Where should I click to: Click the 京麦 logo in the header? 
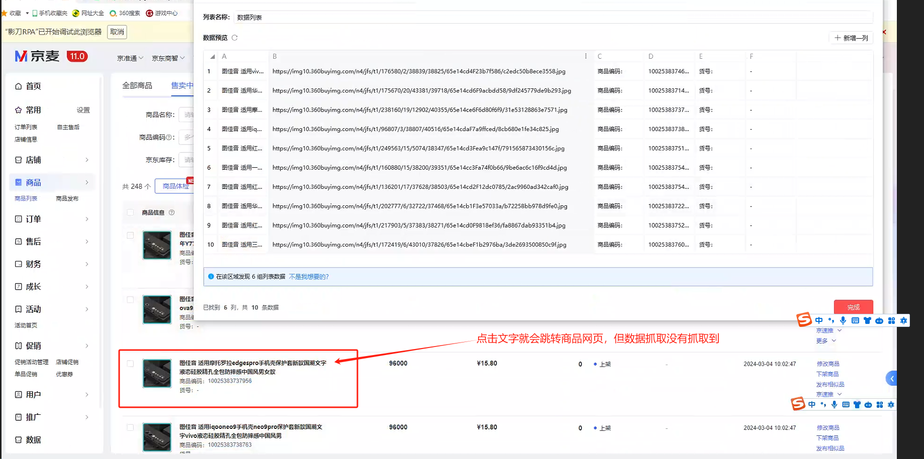[x=37, y=56]
